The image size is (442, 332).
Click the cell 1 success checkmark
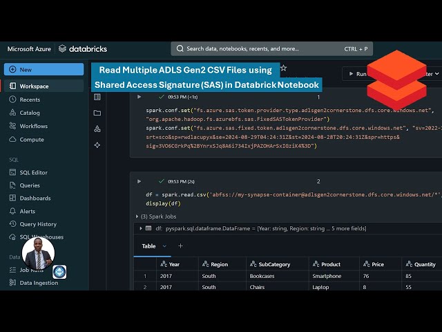[161, 97]
